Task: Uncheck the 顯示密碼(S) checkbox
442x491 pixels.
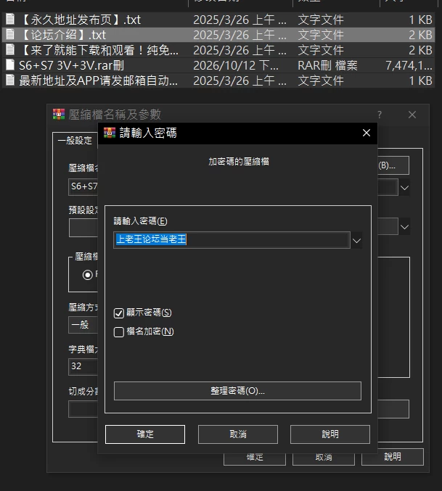Action: [x=119, y=313]
